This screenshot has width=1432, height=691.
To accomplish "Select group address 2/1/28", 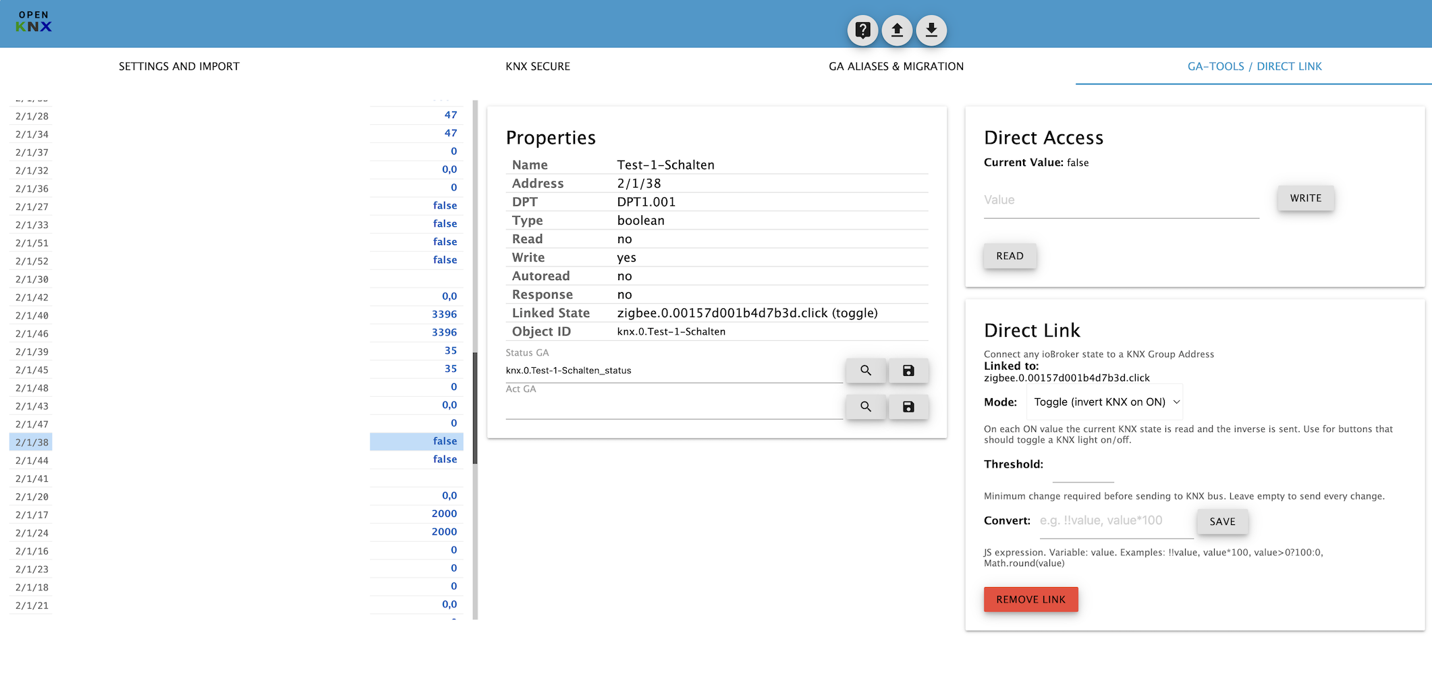I will 32,116.
